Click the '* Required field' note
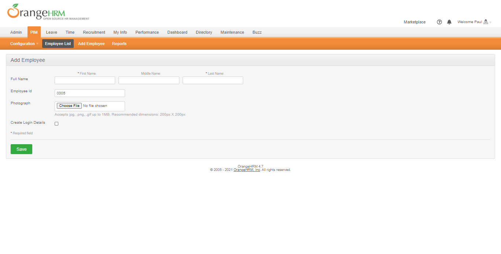Screen dimensions: 501x254 22,133
